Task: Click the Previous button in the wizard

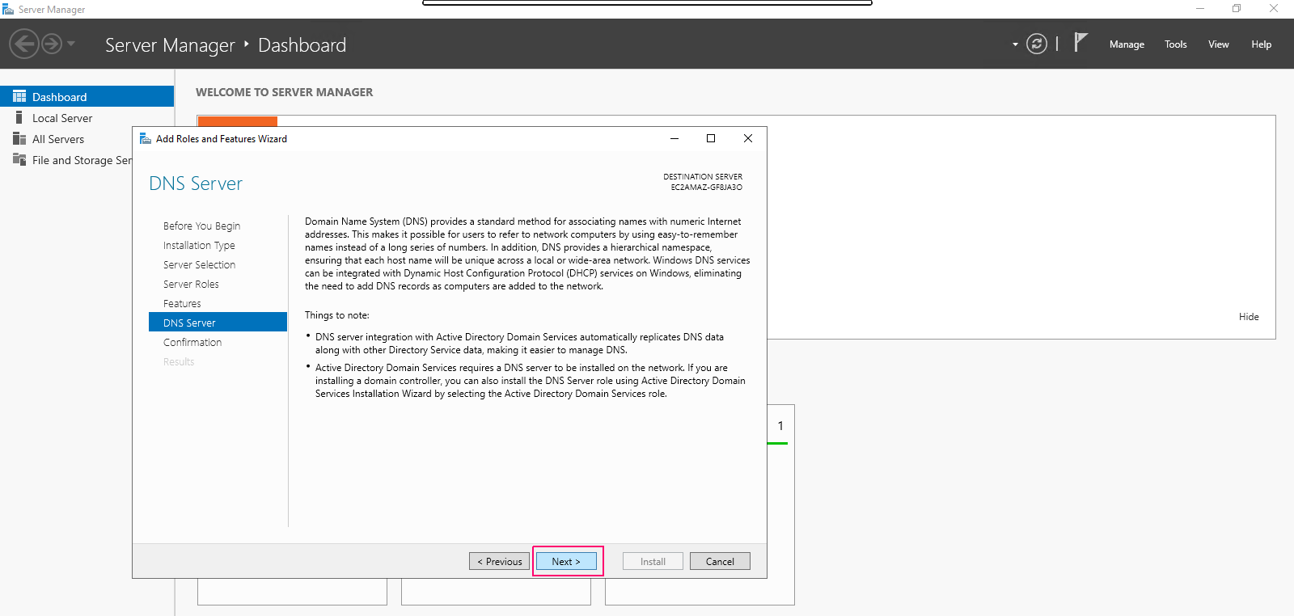Action: pyautogui.click(x=500, y=561)
